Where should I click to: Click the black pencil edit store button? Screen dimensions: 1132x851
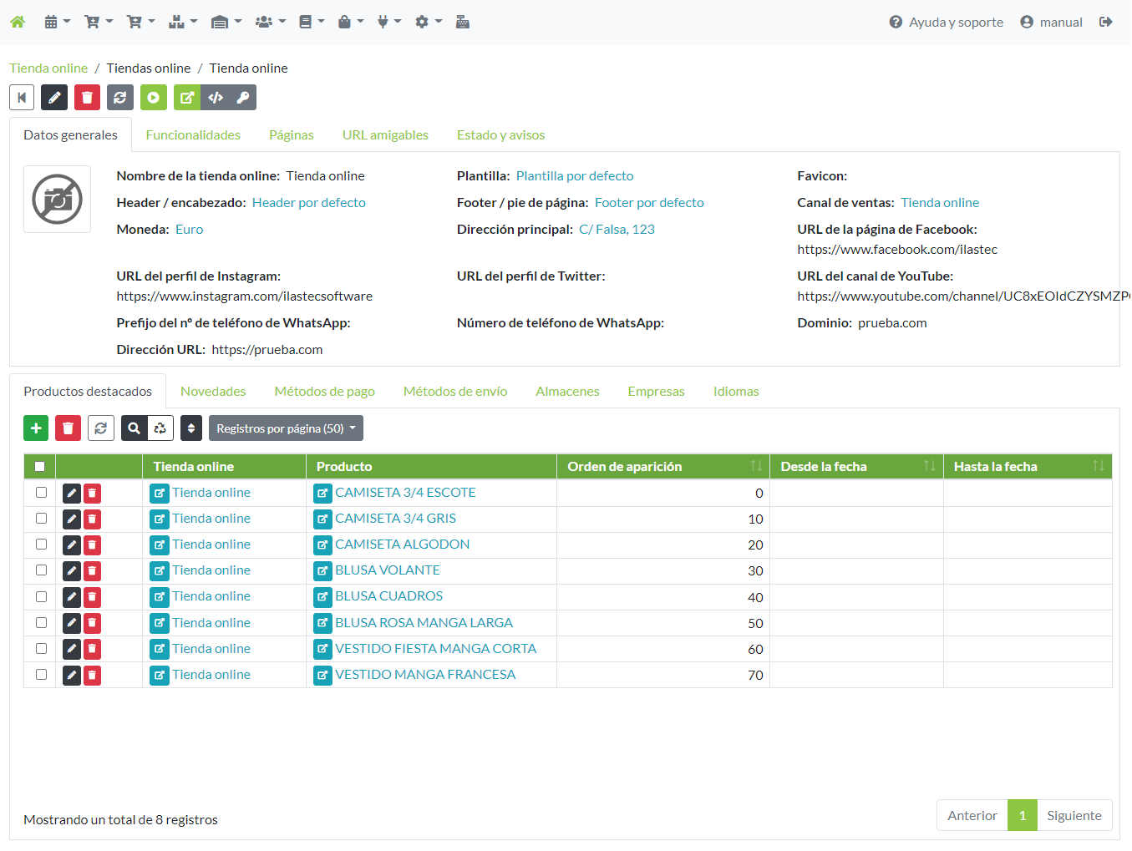pos(54,98)
